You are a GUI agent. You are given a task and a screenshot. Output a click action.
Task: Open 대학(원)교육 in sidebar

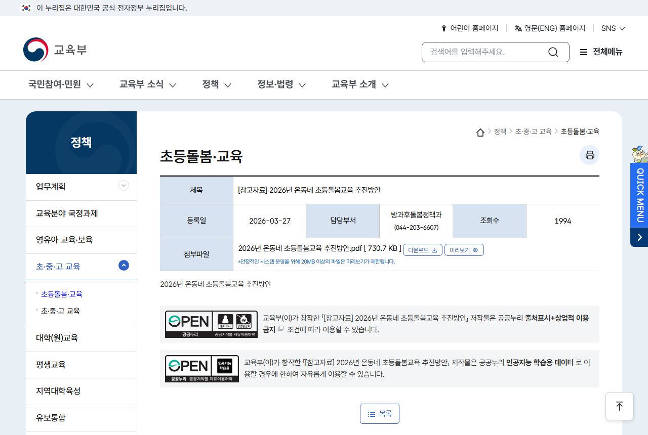click(81, 338)
